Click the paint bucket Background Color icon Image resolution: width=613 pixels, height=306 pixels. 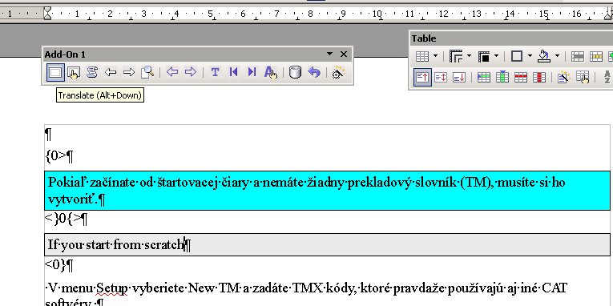coord(544,57)
